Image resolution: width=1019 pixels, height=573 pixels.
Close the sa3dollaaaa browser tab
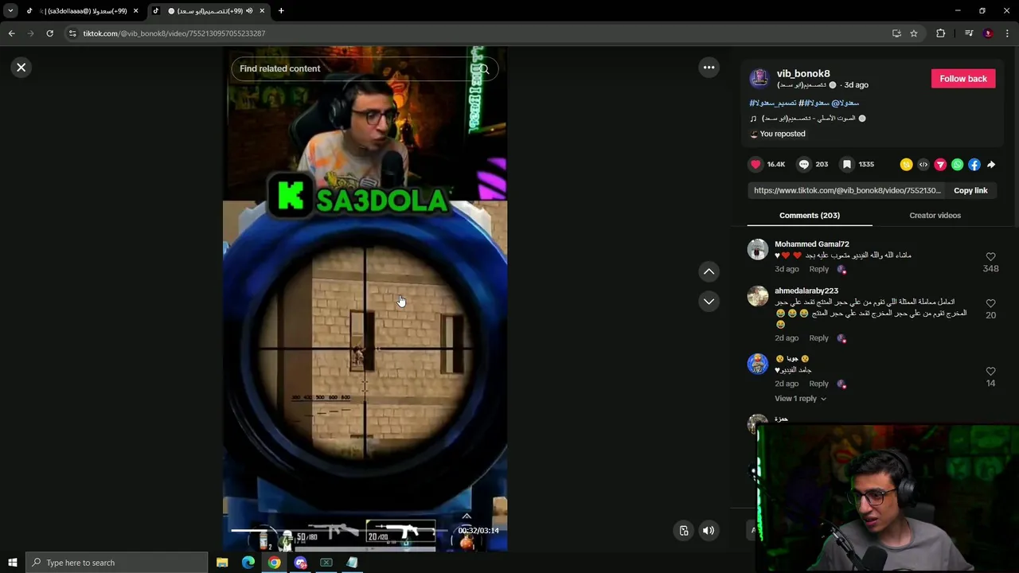135,11
